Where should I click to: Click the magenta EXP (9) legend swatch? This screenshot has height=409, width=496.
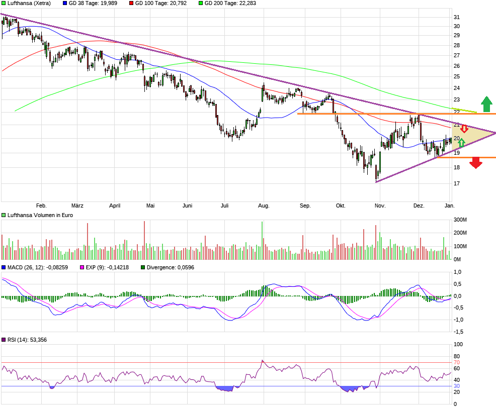click(82, 267)
